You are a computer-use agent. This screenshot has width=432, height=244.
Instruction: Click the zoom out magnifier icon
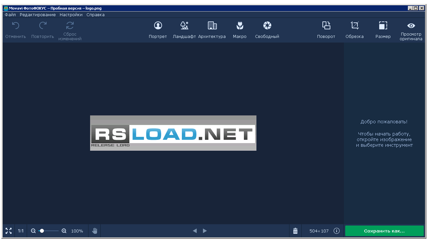[x=33, y=231]
